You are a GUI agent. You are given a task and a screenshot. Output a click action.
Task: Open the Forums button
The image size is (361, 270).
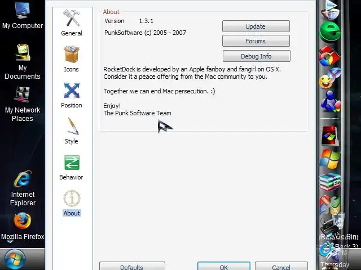point(256,41)
